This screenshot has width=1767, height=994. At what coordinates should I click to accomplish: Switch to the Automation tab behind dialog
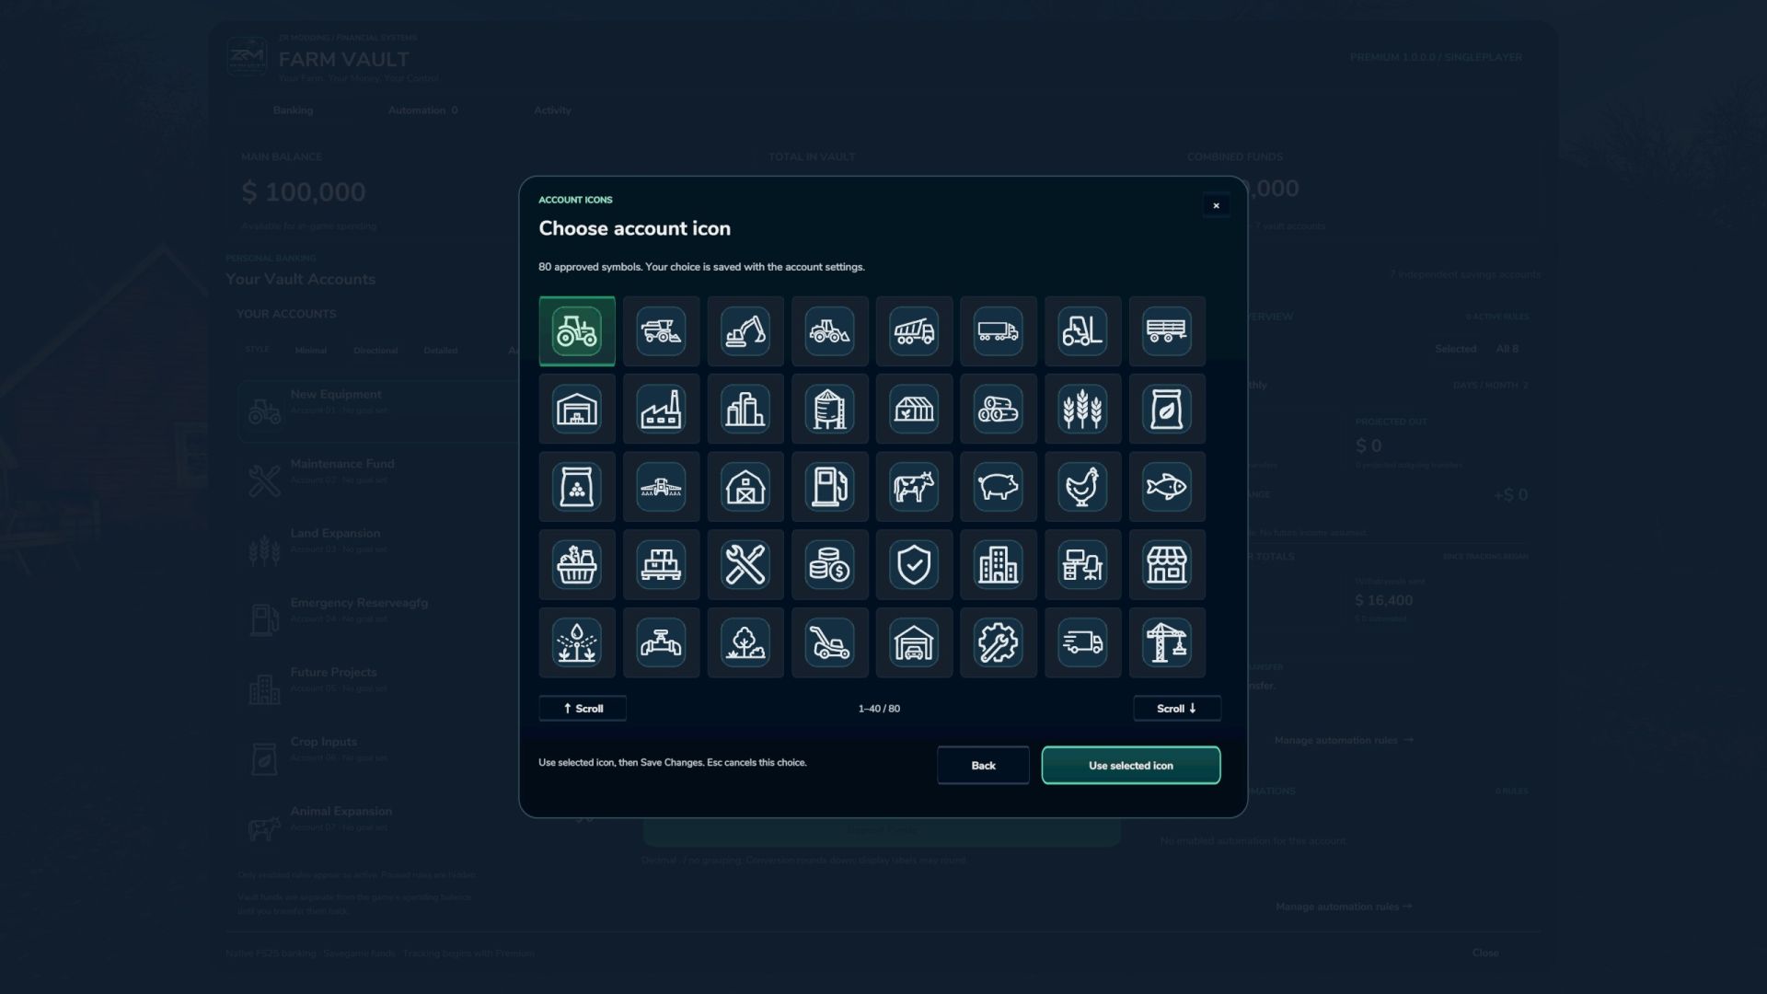click(422, 110)
